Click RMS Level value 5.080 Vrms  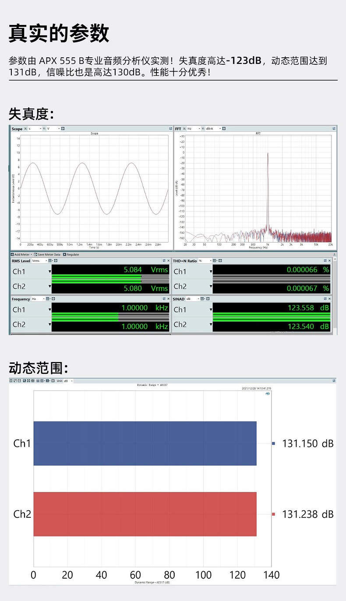[146, 288]
